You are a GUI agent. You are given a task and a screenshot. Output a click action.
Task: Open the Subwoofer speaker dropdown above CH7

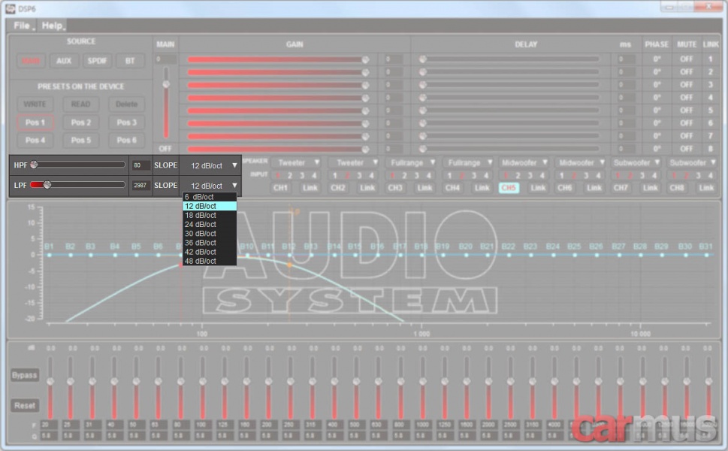point(636,162)
